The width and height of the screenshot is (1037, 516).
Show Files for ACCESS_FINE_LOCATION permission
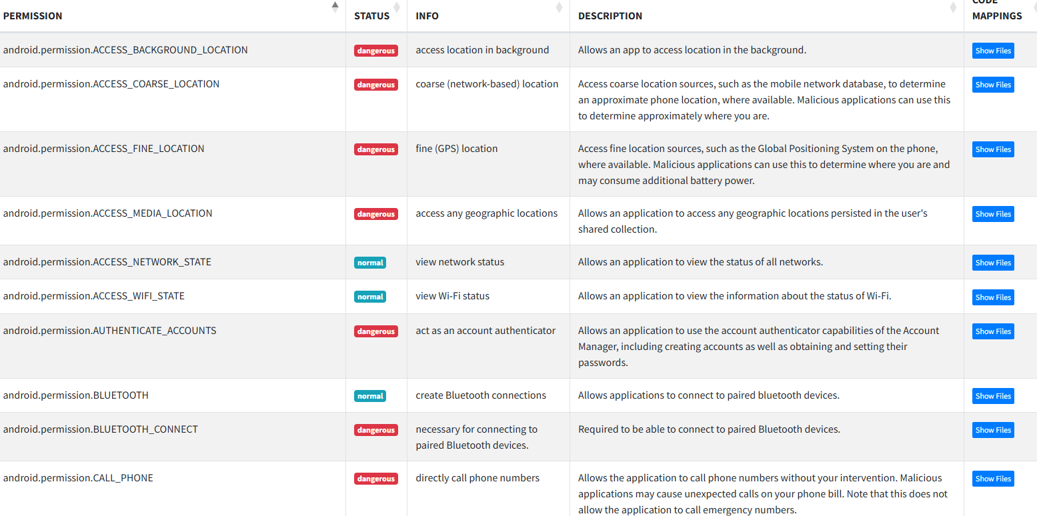(993, 149)
